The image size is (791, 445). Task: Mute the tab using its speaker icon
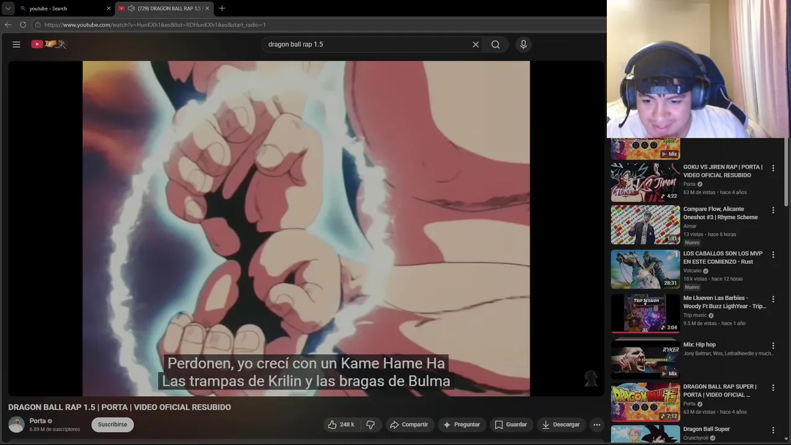pos(131,8)
